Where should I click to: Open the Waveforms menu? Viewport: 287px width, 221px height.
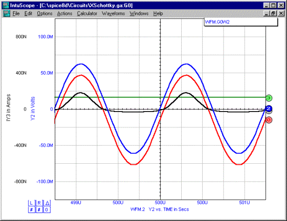point(113,13)
